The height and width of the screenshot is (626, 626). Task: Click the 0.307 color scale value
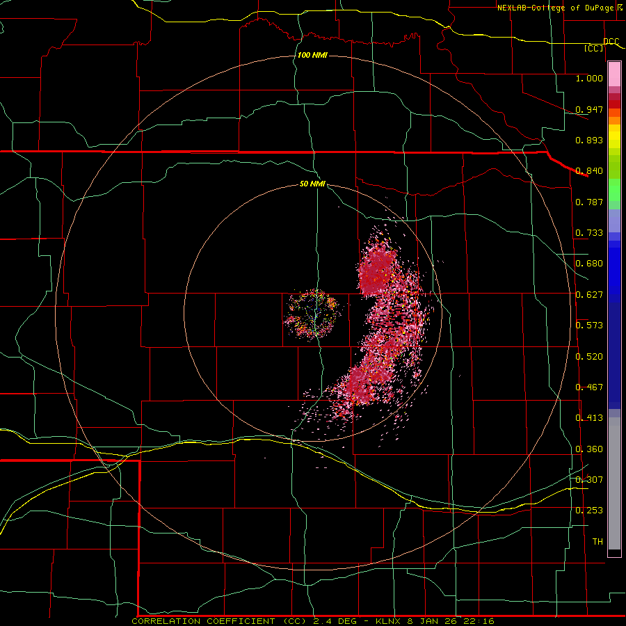589,480
